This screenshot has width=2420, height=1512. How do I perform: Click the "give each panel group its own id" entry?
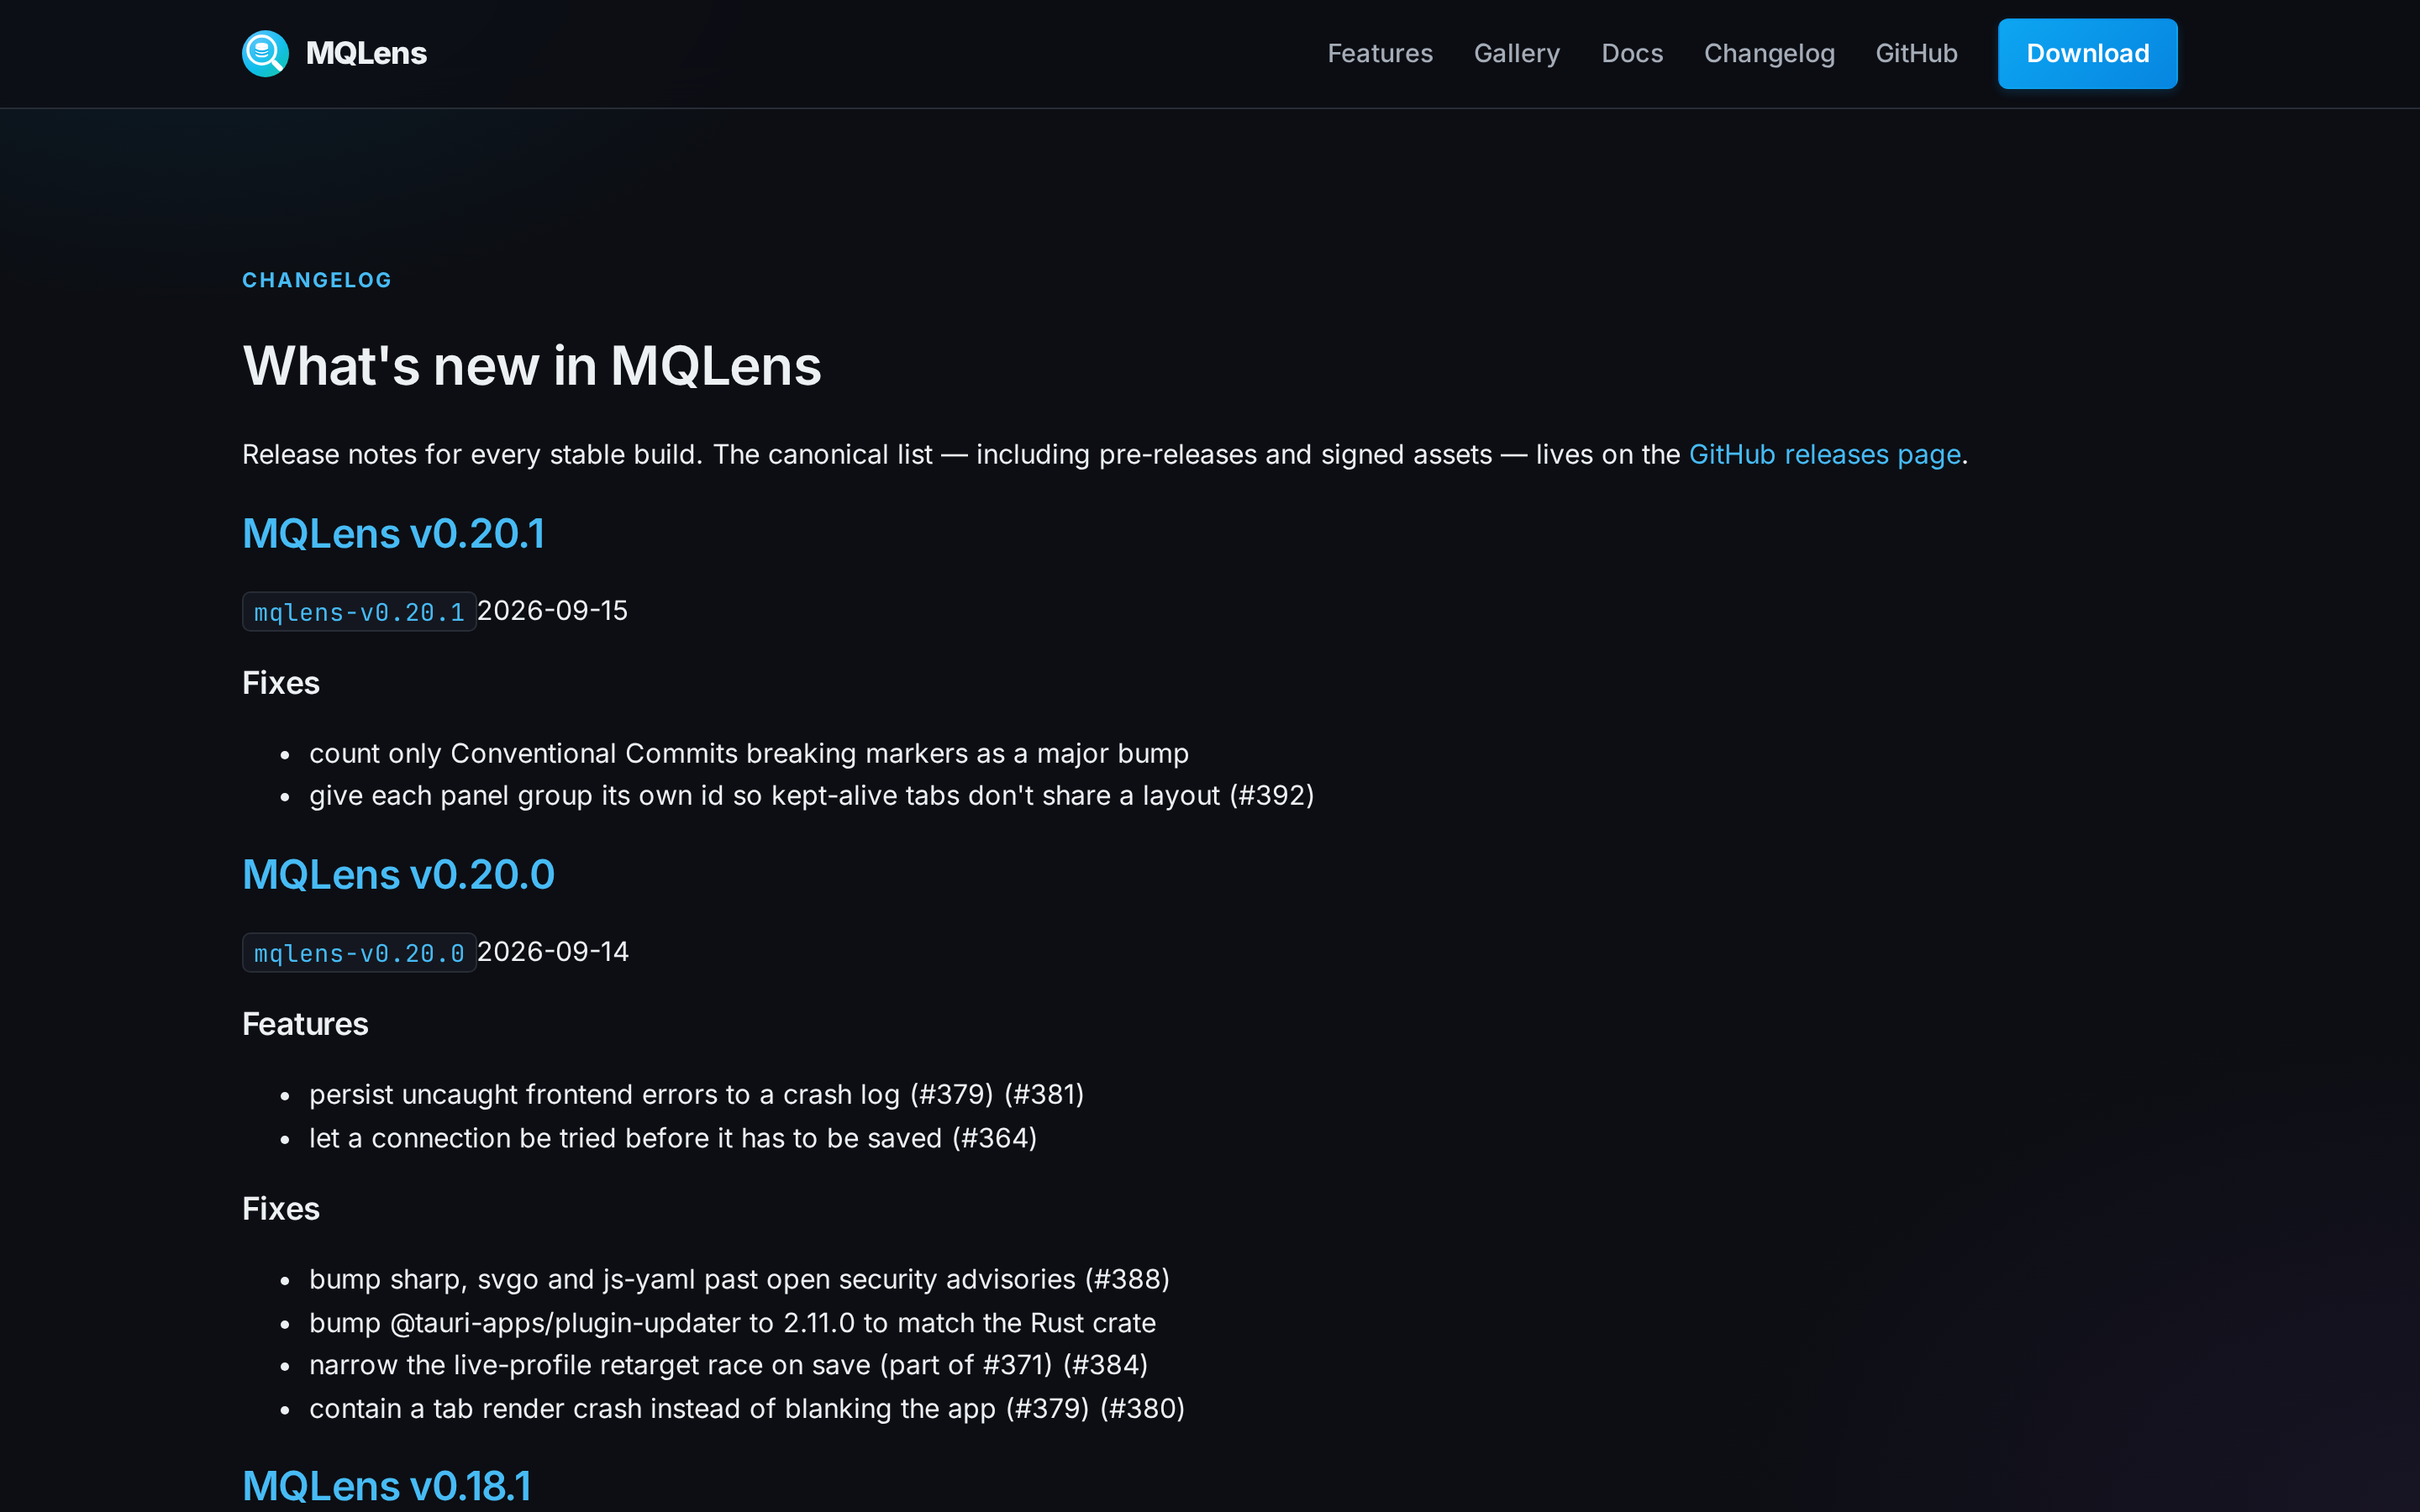(811, 796)
